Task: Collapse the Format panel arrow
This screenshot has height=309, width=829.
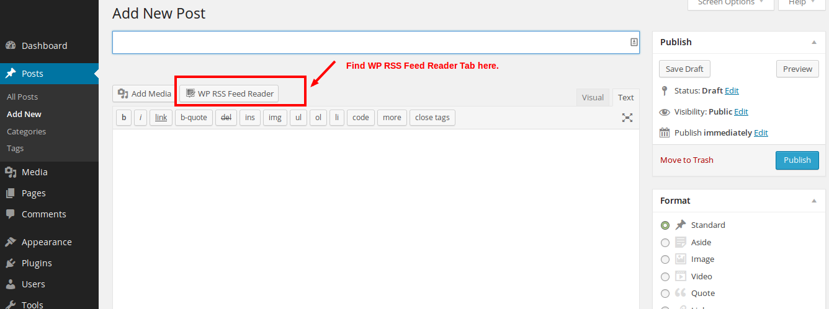Action: click(x=813, y=201)
